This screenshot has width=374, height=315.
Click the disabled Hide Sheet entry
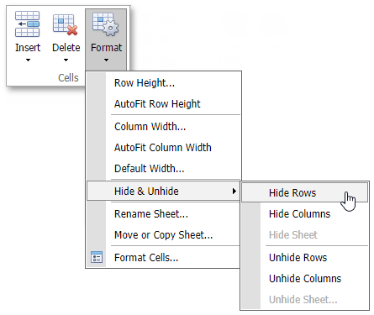click(x=304, y=235)
